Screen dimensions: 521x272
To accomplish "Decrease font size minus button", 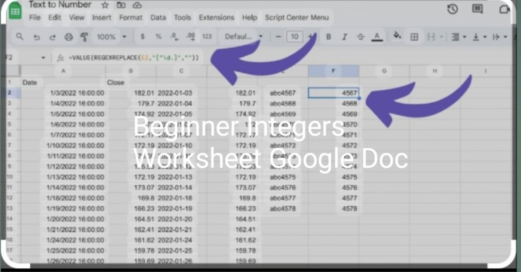I will click(279, 37).
